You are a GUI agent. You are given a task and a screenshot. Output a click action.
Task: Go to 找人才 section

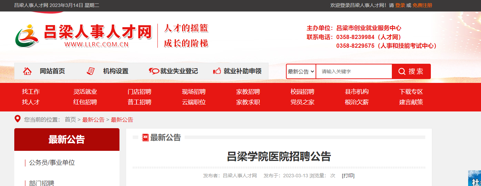click(31, 102)
